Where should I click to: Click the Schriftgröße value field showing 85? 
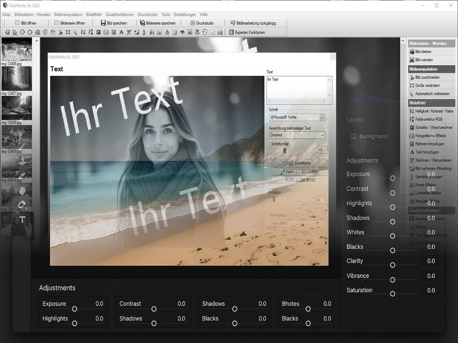tap(322, 150)
